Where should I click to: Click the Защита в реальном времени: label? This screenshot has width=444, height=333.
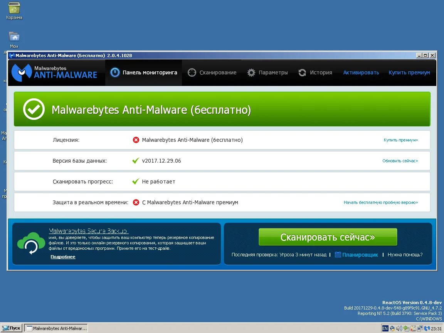(x=90, y=202)
